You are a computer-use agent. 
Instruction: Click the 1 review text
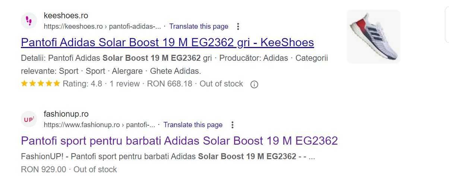pyautogui.click(x=124, y=84)
